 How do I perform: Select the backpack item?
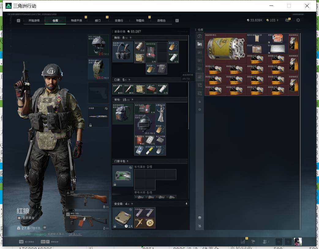(123, 114)
